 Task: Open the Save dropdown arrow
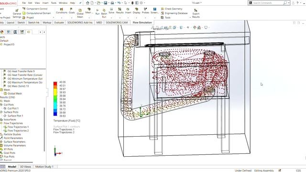[x=109, y=3]
